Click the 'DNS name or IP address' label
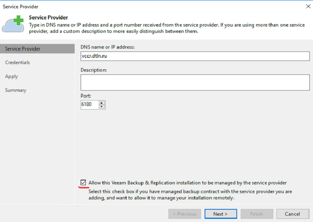313x222 pixels. tap(108, 47)
